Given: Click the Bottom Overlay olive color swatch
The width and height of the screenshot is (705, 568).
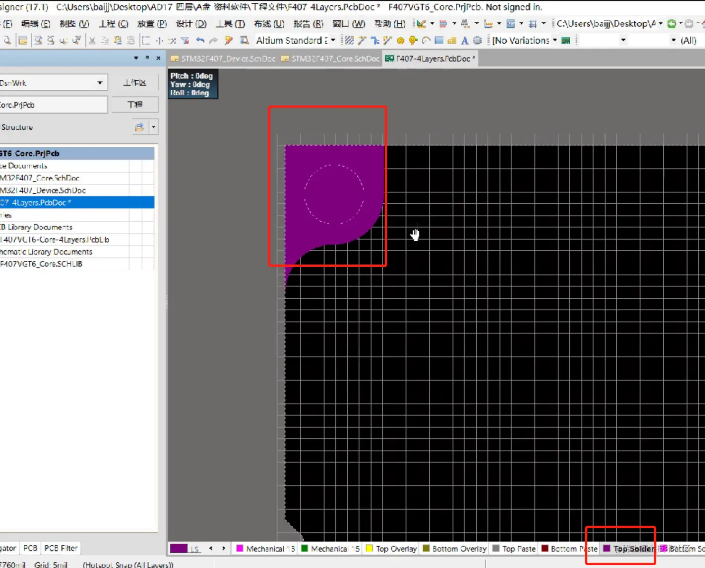Looking at the screenshot, I should click(x=426, y=549).
